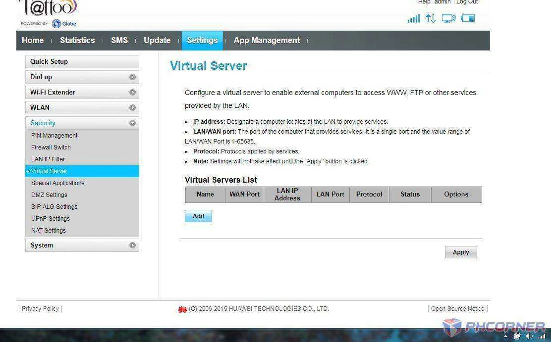Click the Status column header
The height and width of the screenshot is (342, 551).
pyautogui.click(x=410, y=194)
